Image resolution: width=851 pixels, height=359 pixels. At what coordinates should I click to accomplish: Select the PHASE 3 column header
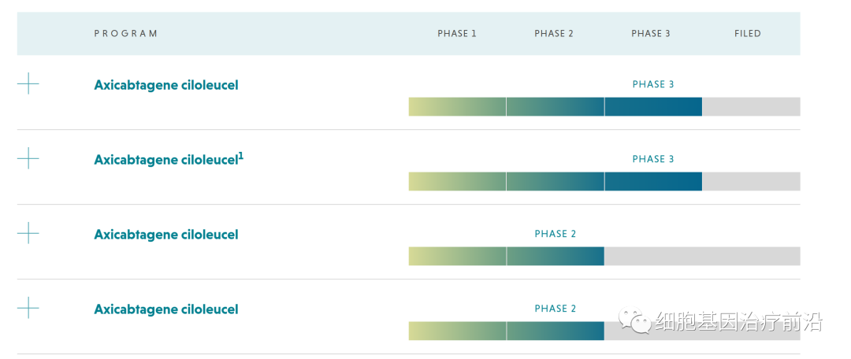651,34
